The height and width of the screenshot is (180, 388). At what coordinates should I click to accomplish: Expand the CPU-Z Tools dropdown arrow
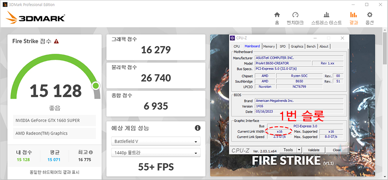299,150
